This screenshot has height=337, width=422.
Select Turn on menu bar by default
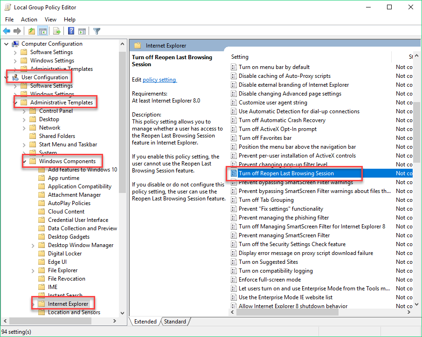point(274,67)
